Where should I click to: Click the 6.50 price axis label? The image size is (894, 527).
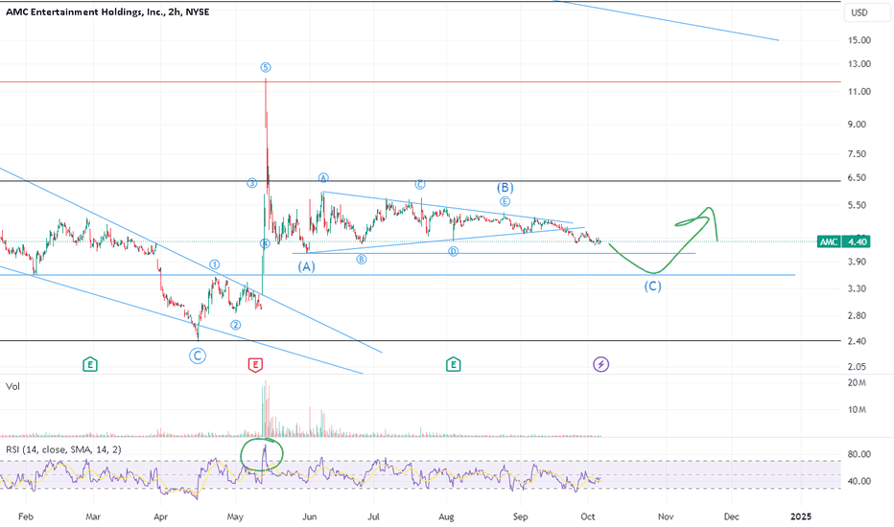pyautogui.click(x=857, y=178)
